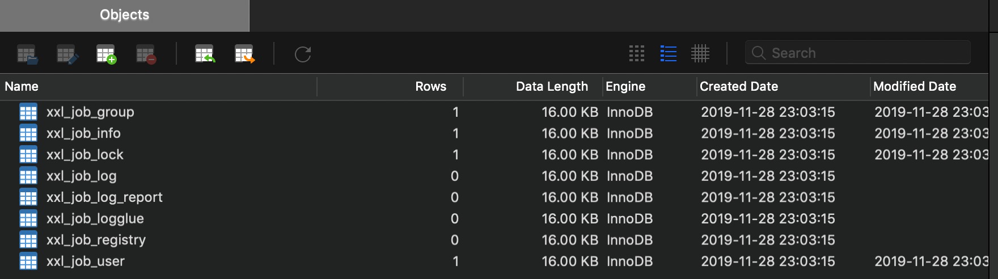Refresh the objects list
Image resolution: width=998 pixels, height=279 pixels.
click(303, 54)
